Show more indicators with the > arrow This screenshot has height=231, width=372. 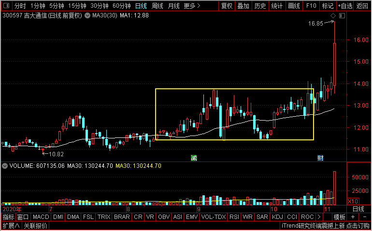(x=319, y=217)
